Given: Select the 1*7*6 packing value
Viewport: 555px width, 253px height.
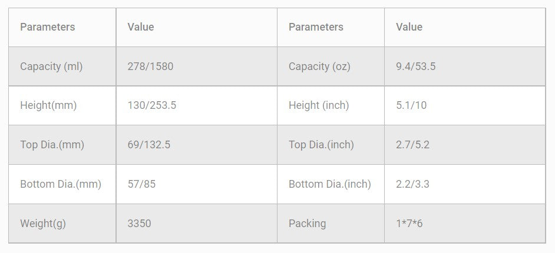Looking at the screenshot, I should pos(409,224).
